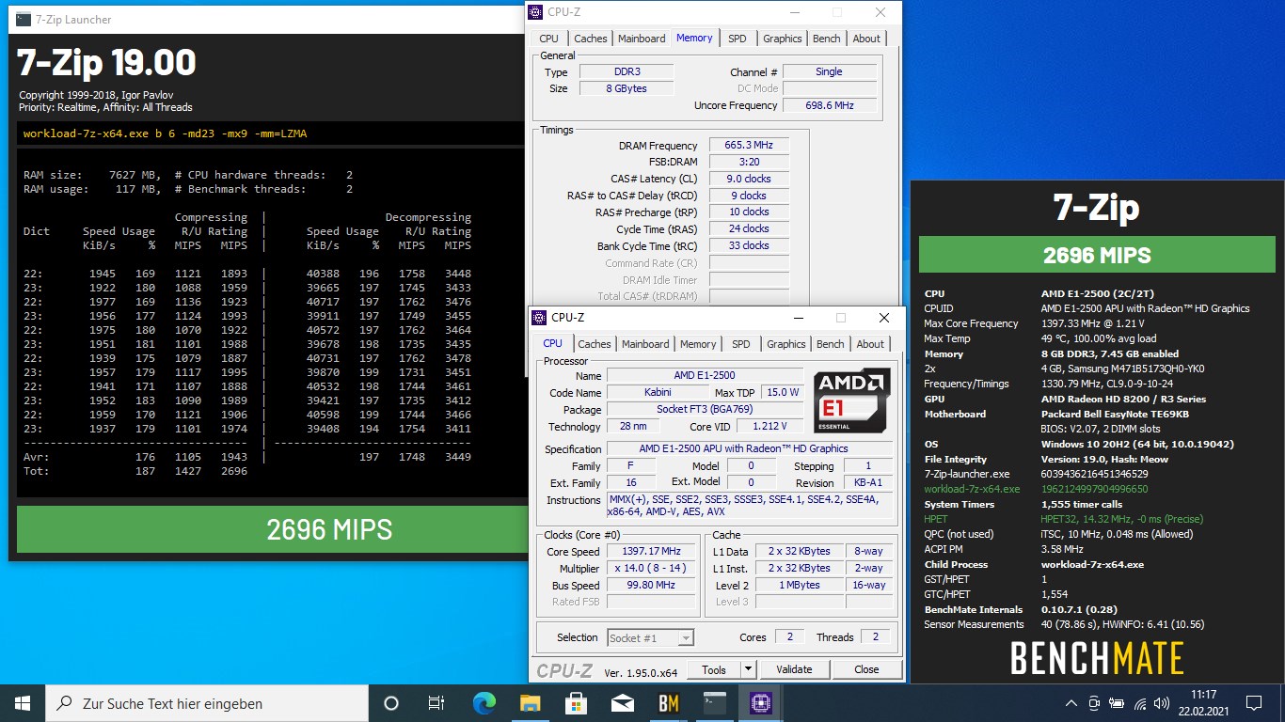Open Task View on the taskbar
Viewport: 1285px width, 722px height.
(436, 702)
